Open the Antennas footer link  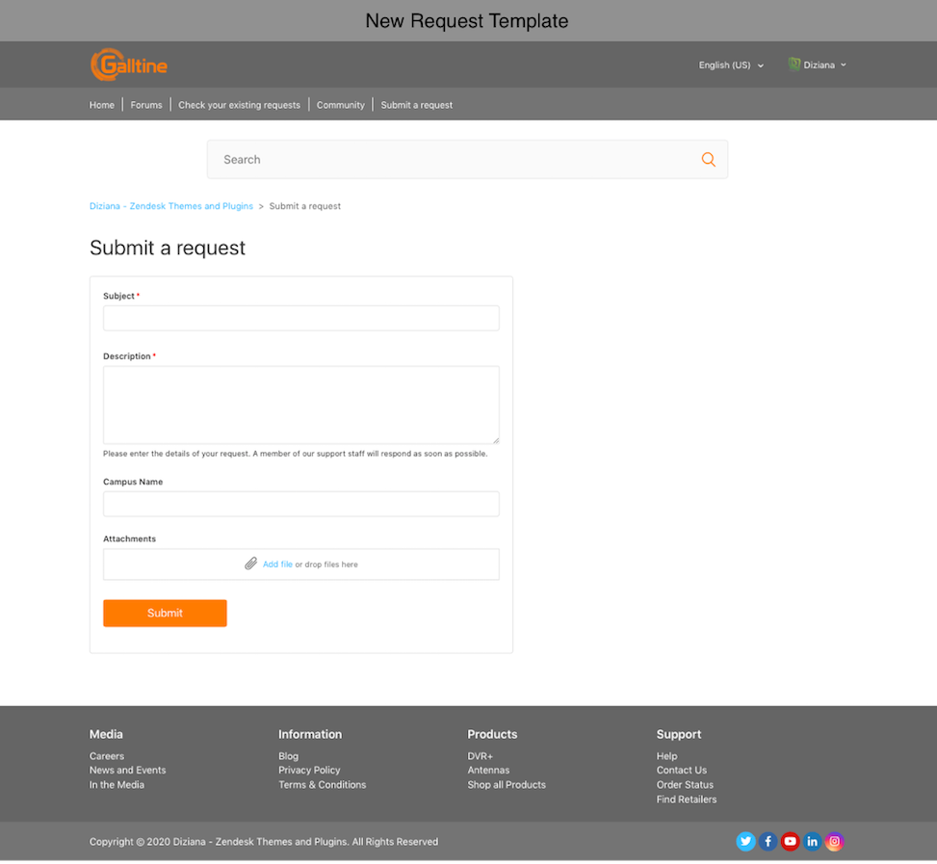489,771
